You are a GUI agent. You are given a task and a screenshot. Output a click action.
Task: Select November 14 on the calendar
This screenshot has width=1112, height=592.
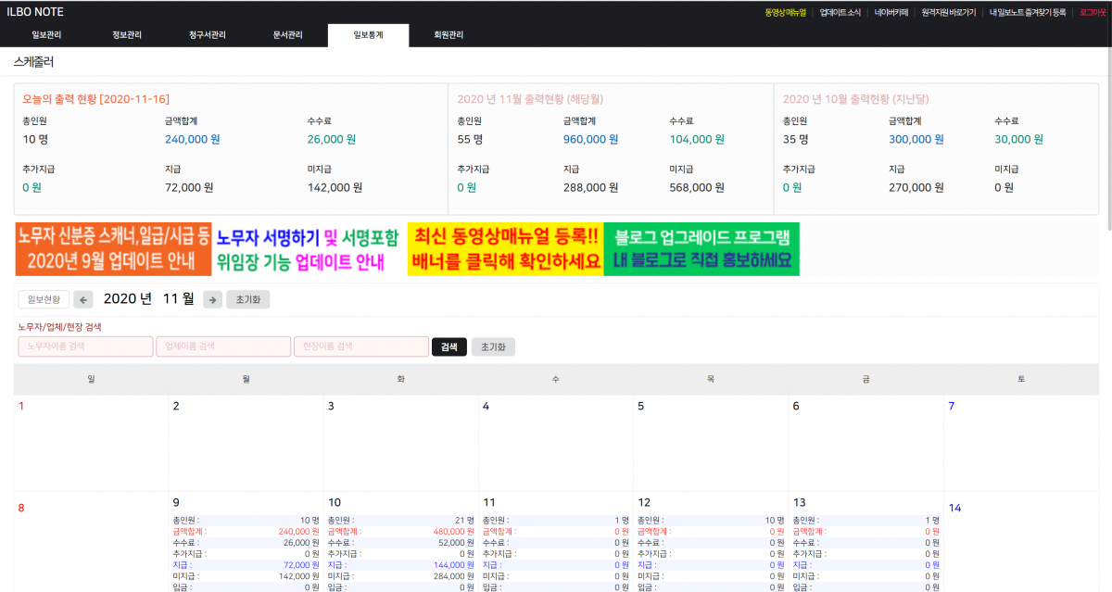click(956, 507)
